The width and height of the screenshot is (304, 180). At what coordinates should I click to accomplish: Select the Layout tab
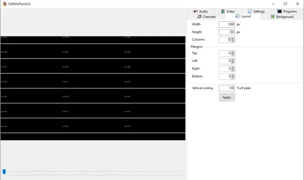tap(243, 16)
